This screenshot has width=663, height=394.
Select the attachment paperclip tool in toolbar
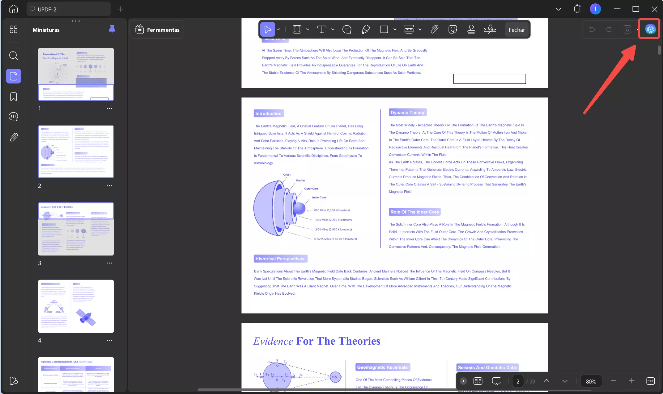click(x=434, y=30)
